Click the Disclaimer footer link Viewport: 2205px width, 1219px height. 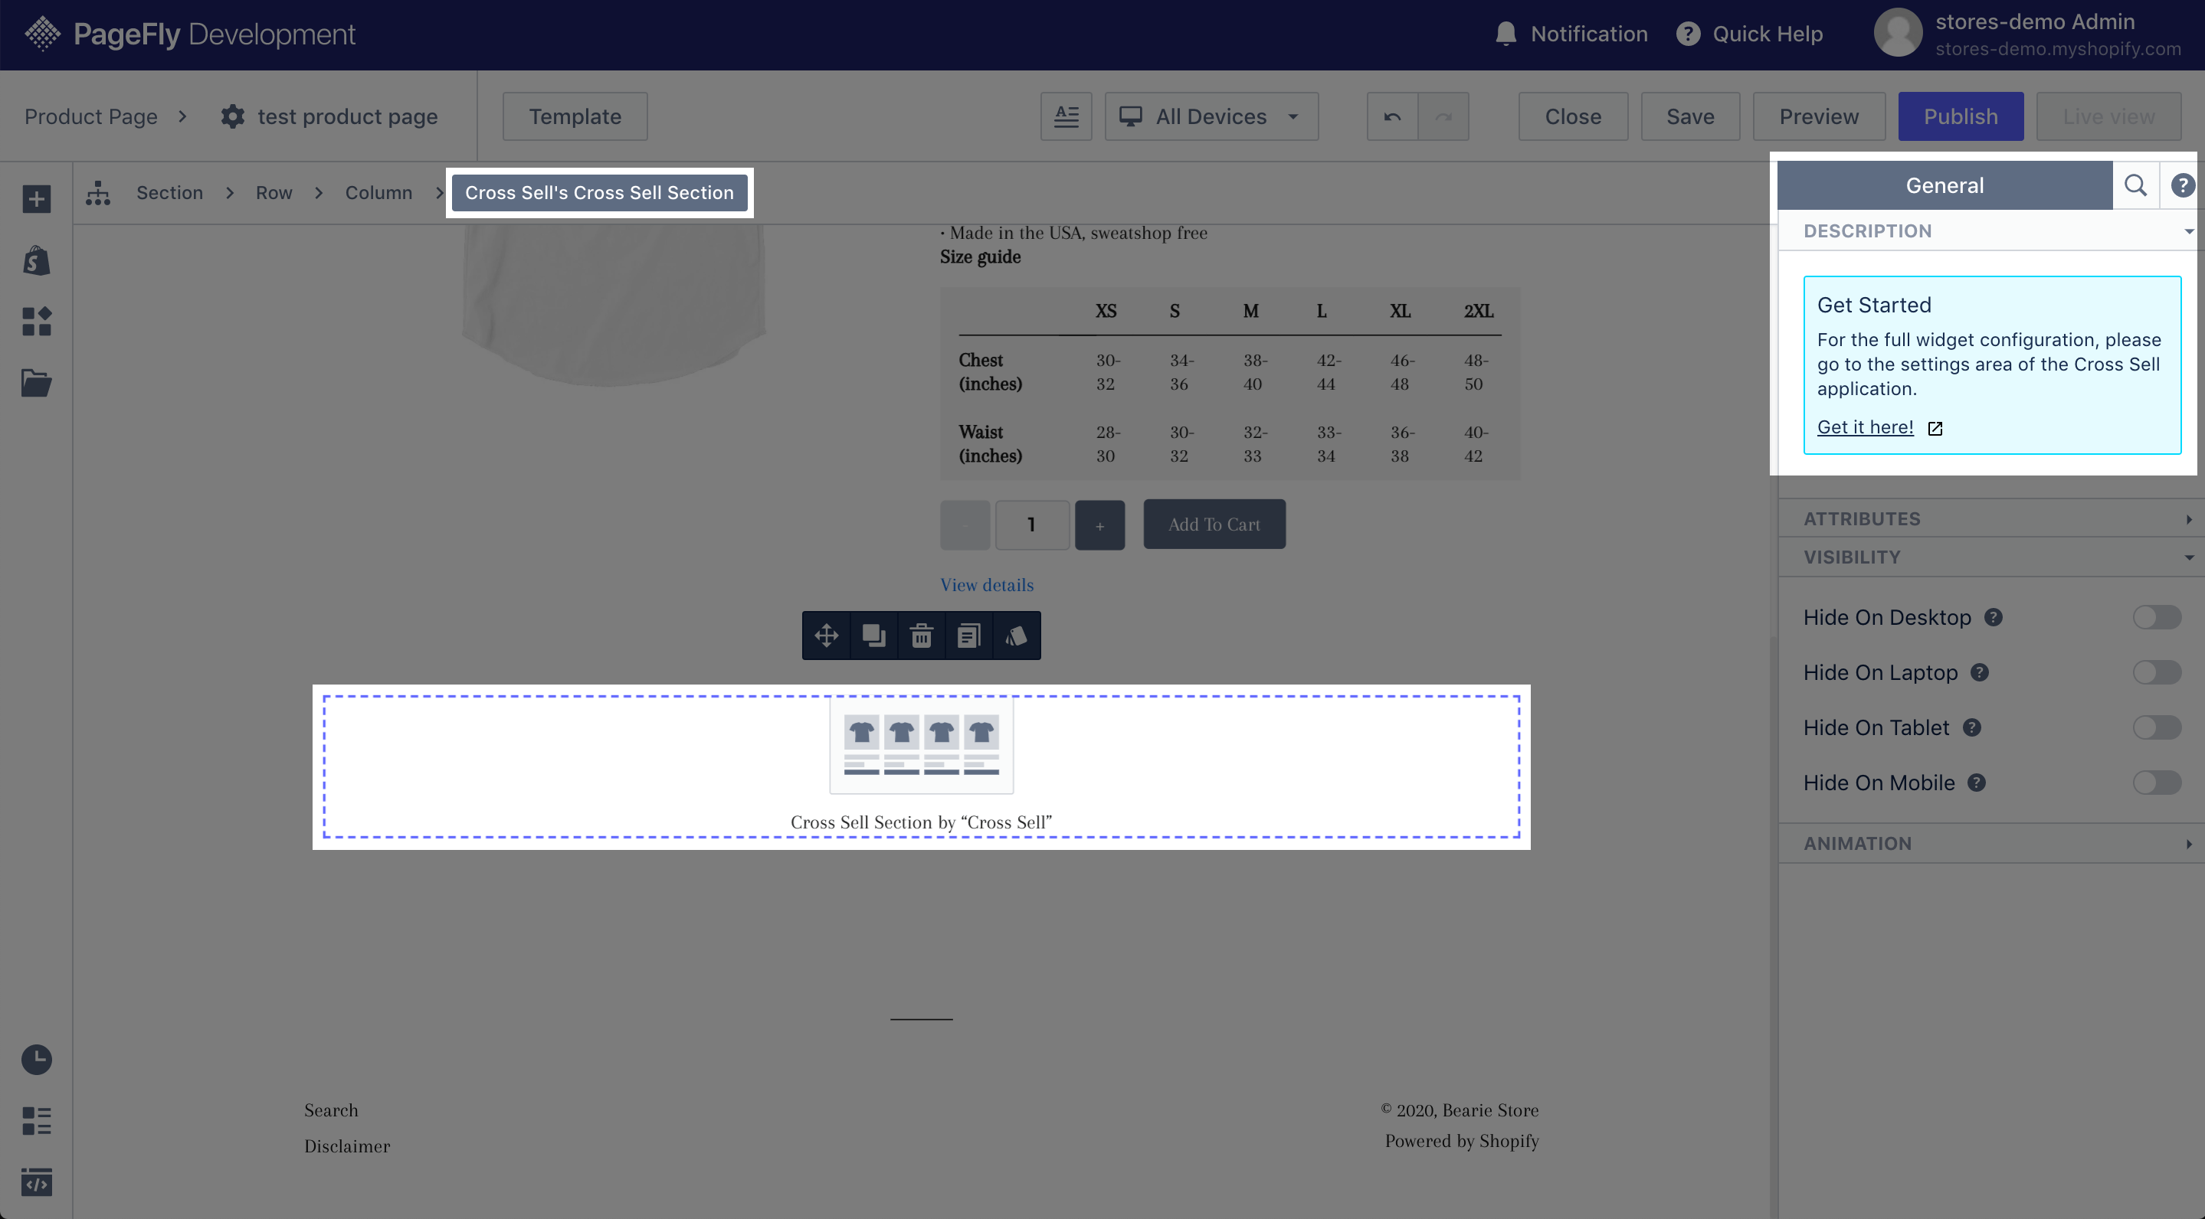[346, 1145]
